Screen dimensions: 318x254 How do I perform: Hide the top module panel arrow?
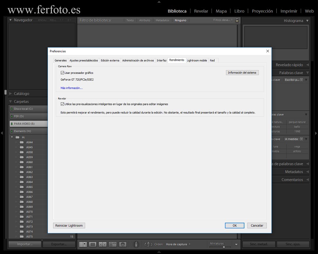point(159,2)
